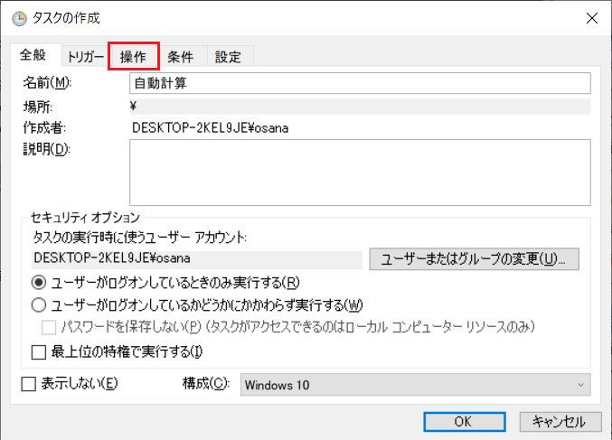This screenshot has width=612, height=440.
Task: Click the 作成者 value DESKTOP-2KEL9JE¥osana
Action: point(210,128)
